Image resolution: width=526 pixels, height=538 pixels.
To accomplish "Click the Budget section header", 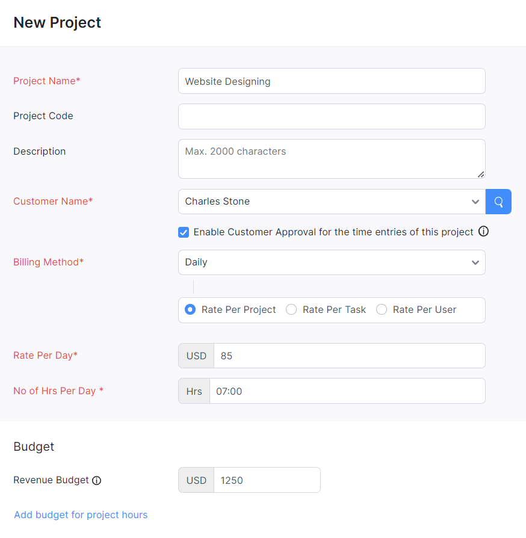I will click(34, 447).
